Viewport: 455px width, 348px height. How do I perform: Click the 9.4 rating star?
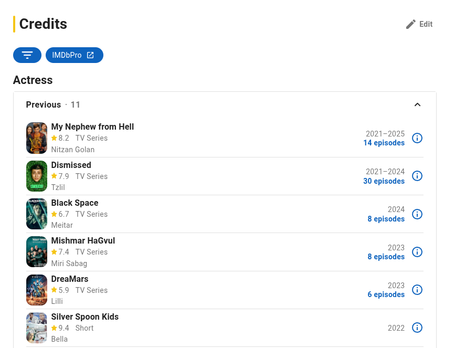click(54, 328)
